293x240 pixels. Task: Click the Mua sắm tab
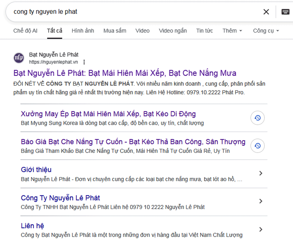(x=115, y=31)
